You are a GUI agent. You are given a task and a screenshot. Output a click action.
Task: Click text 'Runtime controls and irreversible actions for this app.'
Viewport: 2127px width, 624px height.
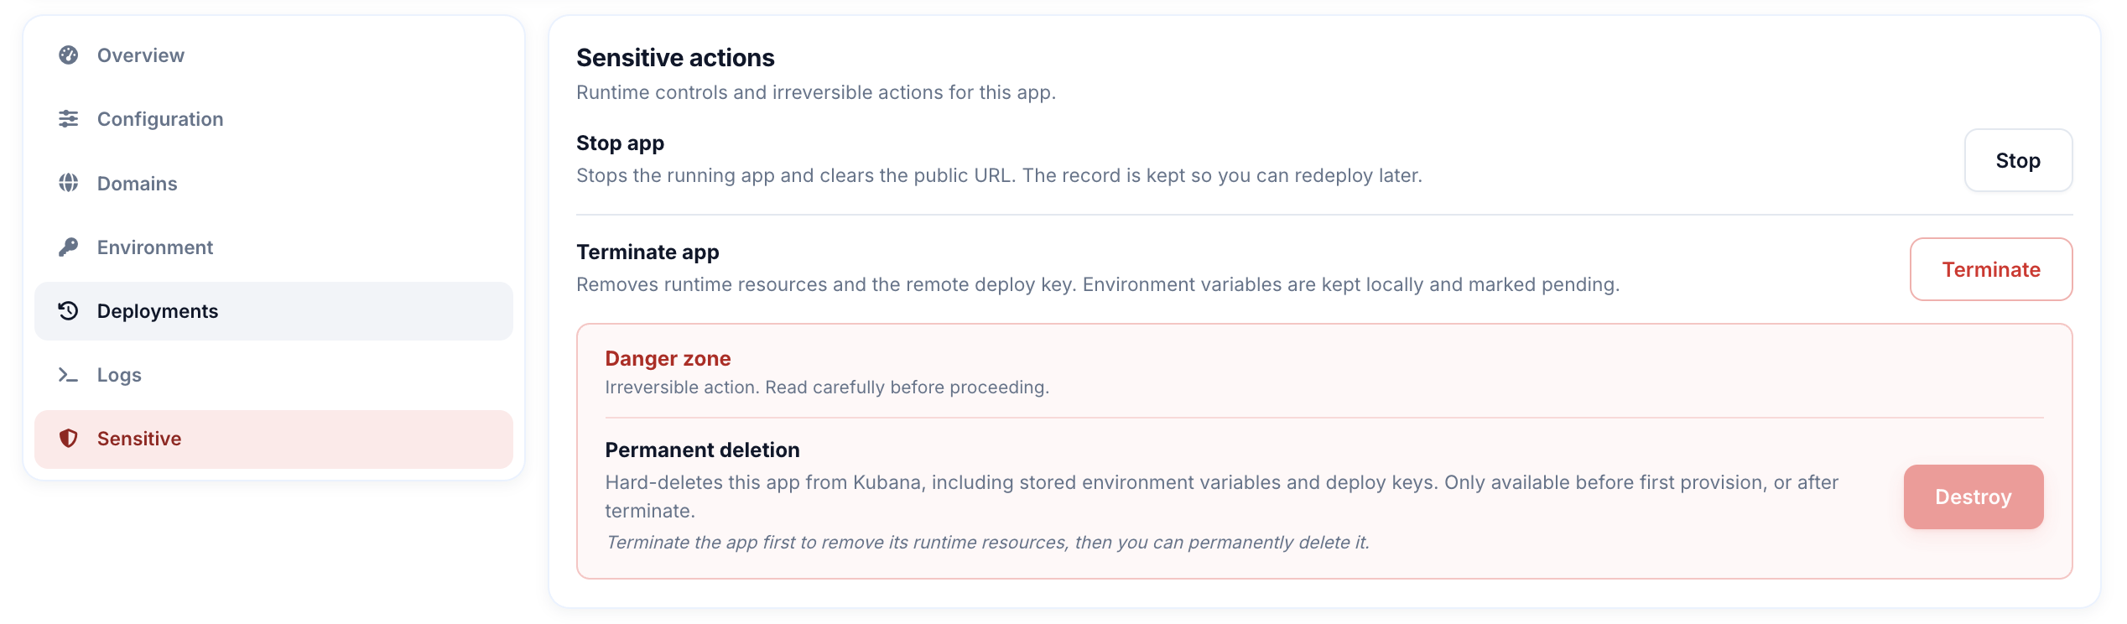(x=816, y=92)
